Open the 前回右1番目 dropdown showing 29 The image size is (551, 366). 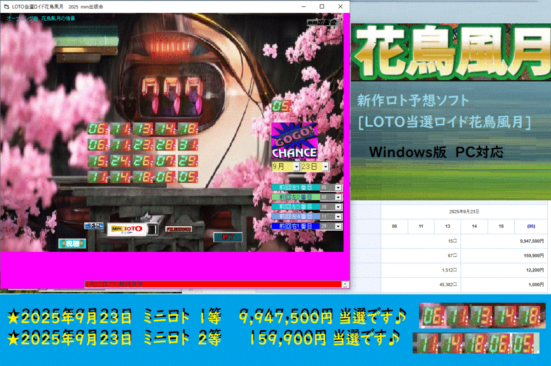point(338,226)
